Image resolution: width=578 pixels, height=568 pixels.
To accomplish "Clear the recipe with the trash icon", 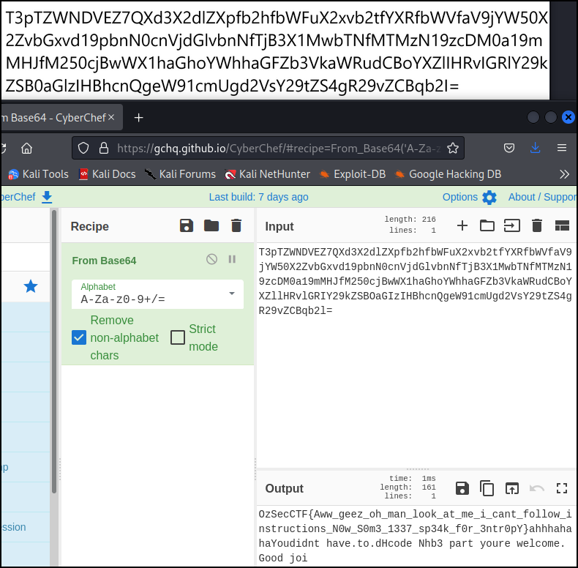I will pos(236,225).
